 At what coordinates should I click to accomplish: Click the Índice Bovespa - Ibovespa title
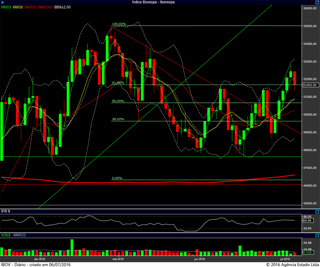(x=153, y=2)
